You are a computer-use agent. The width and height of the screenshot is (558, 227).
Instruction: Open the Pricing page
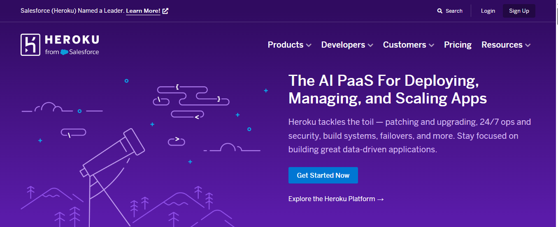click(x=458, y=45)
